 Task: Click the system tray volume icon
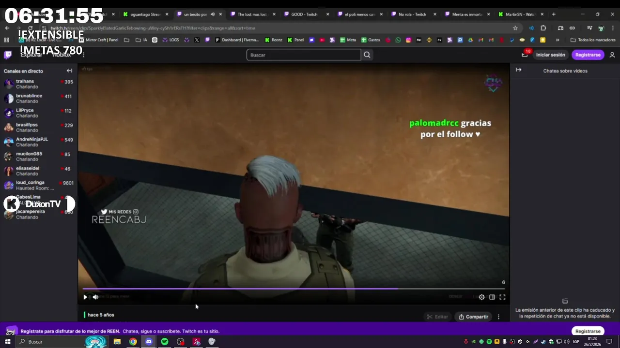[567, 342]
